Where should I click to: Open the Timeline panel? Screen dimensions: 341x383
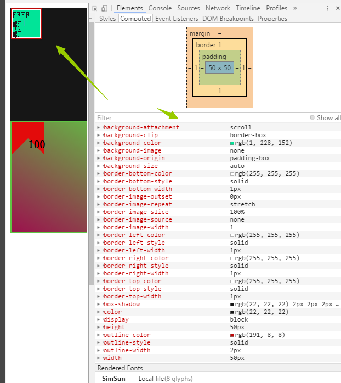(x=248, y=8)
